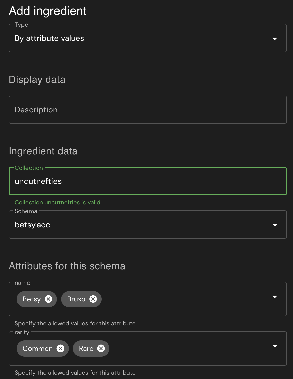This screenshot has height=379, width=293.
Task: Remove the Betsy chip from name
Action: point(48,299)
